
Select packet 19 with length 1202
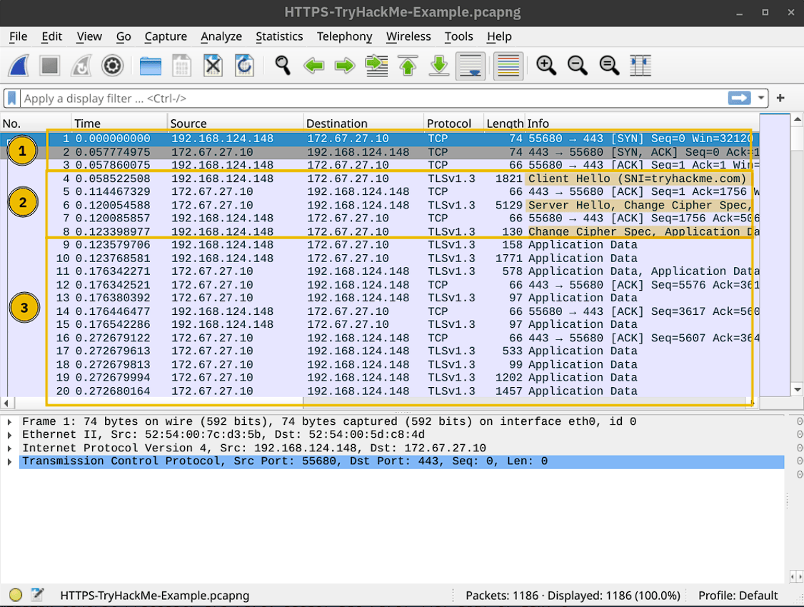[x=379, y=378]
